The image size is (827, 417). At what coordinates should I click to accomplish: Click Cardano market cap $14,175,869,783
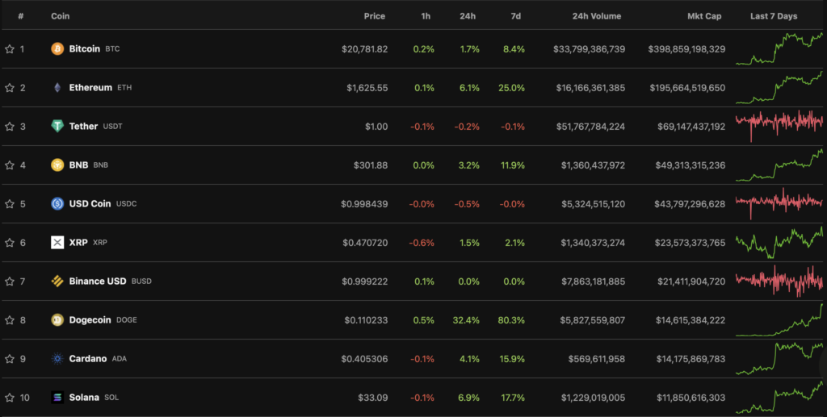691,359
